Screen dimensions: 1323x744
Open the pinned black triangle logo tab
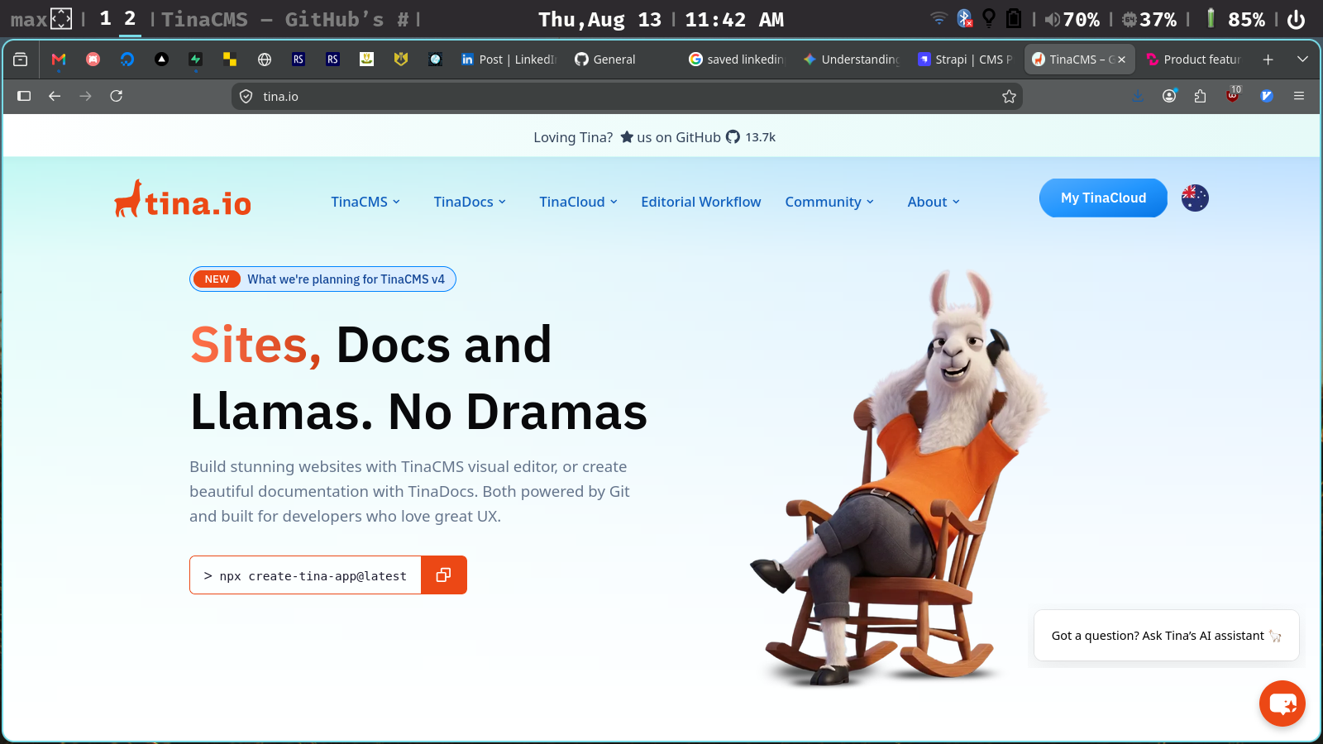pos(161,60)
